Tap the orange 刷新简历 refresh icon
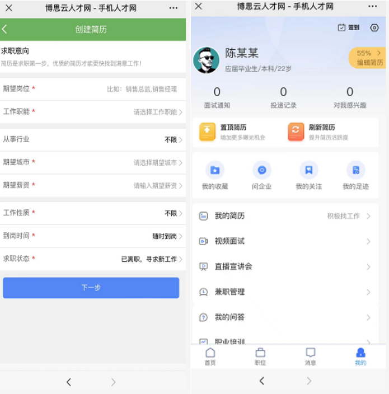389x394 pixels. [296, 132]
